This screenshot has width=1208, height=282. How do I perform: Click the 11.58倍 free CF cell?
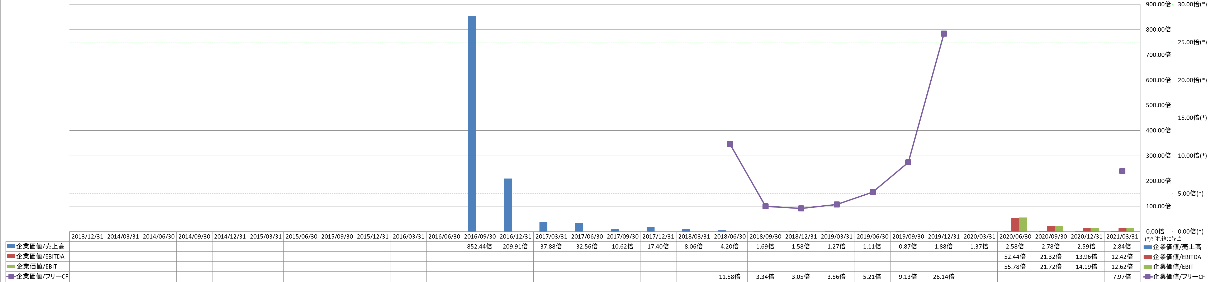[729, 276]
